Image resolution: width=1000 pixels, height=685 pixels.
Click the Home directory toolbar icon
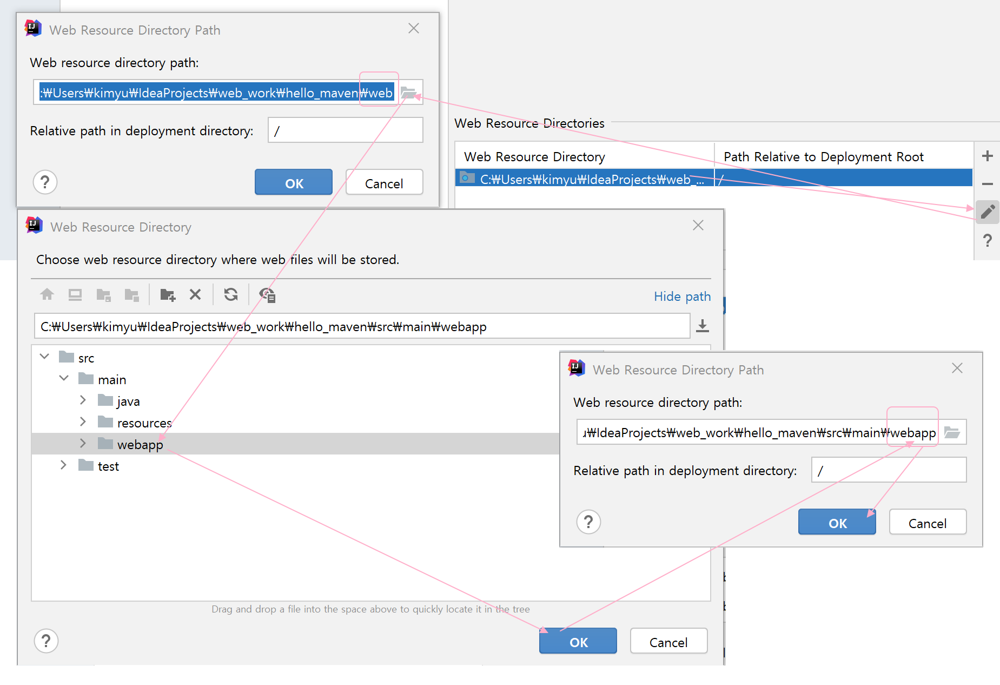coord(47,294)
